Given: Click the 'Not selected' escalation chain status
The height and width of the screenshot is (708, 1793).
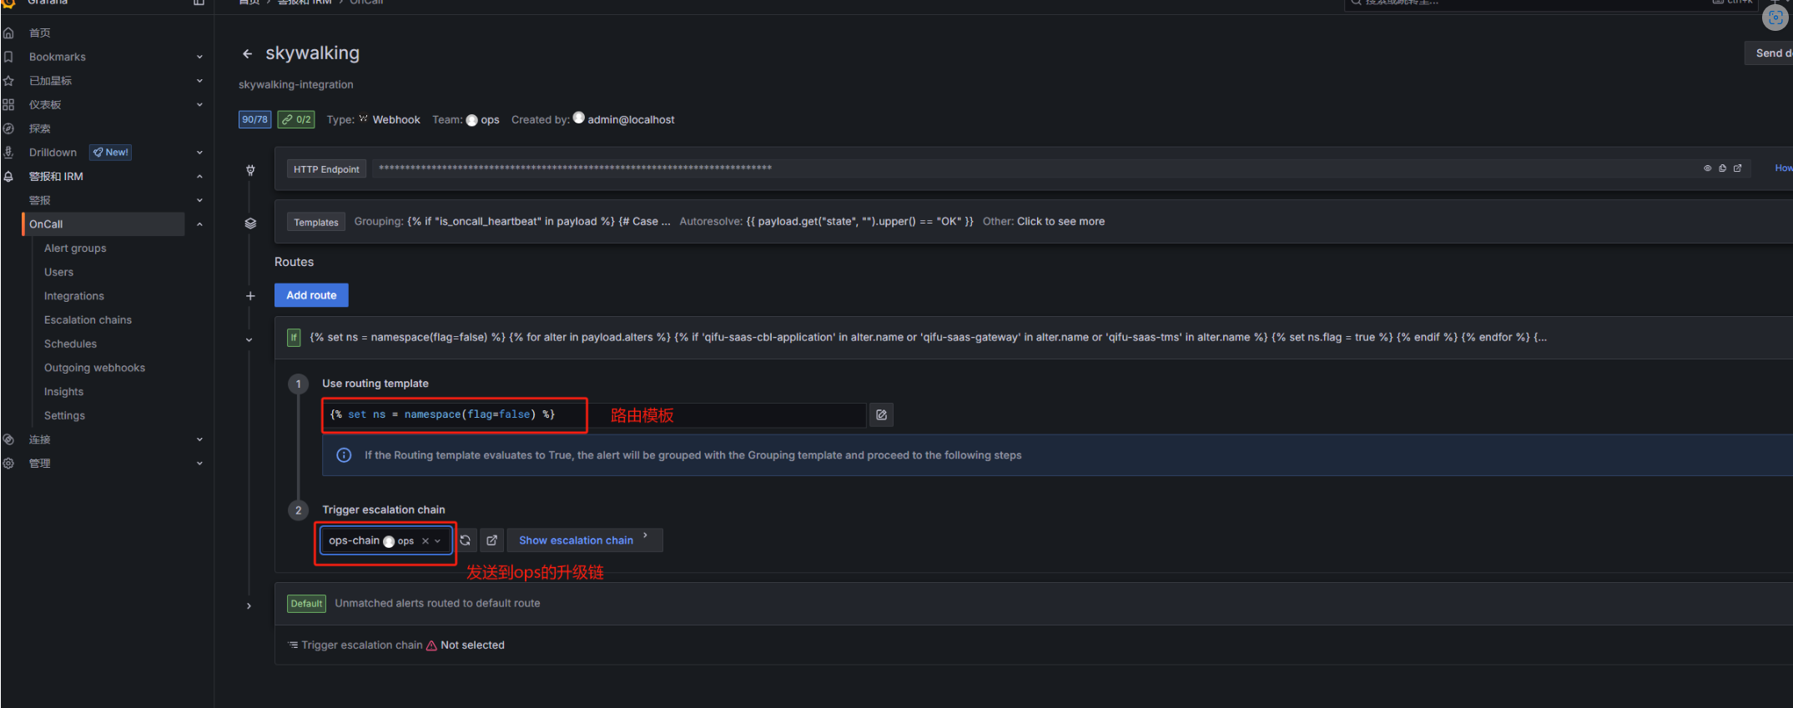Looking at the screenshot, I should tap(472, 645).
